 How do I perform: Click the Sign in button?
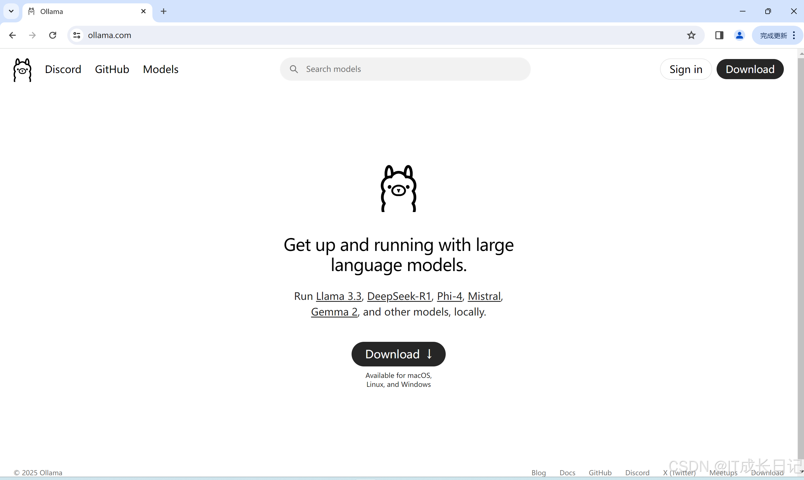point(686,69)
